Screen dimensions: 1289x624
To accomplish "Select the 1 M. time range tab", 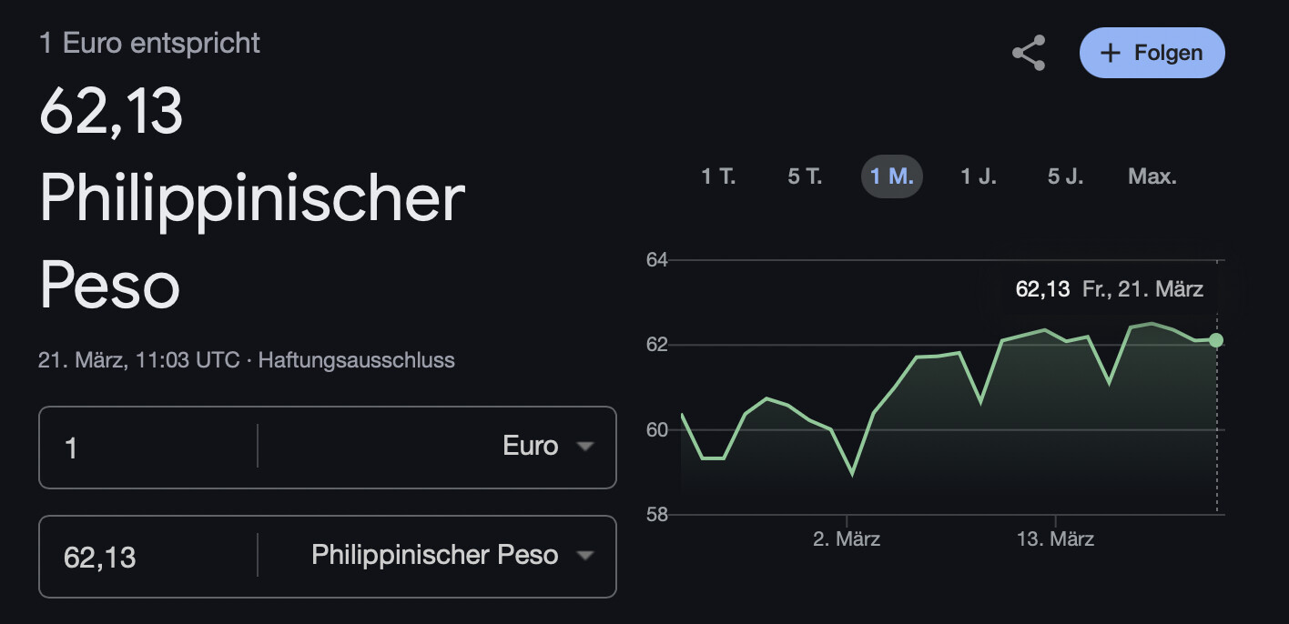I will pyautogui.click(x=891, y=176).
